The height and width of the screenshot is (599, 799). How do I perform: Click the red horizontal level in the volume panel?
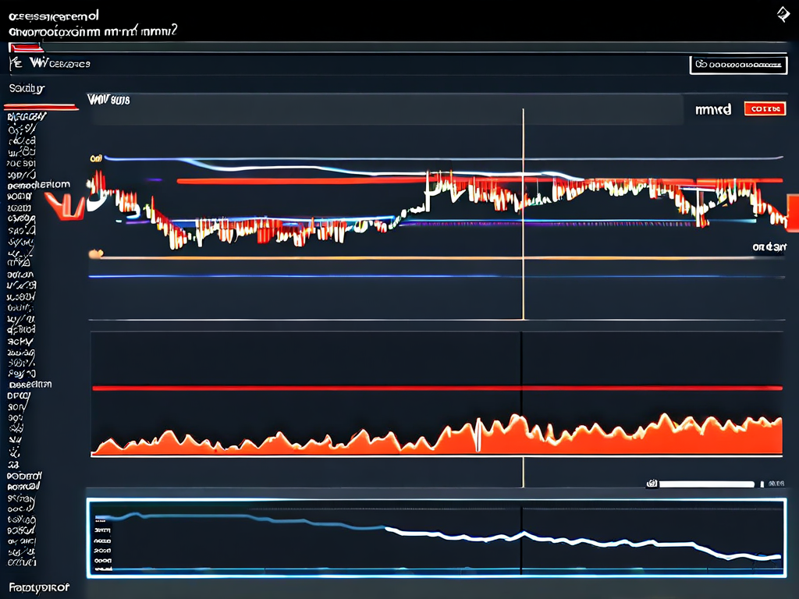click(x=437, y=388)
